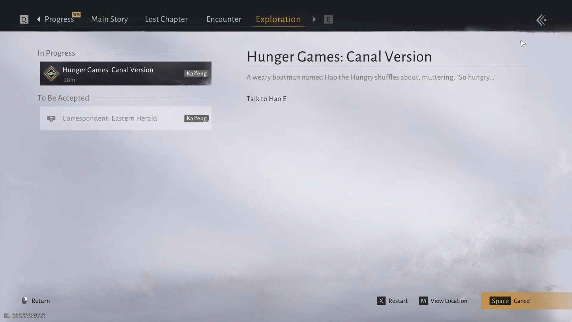Click the diamond quest icon for Hunger Games
The width and height of the screenshot is (572, 322).
coord(51,73)
